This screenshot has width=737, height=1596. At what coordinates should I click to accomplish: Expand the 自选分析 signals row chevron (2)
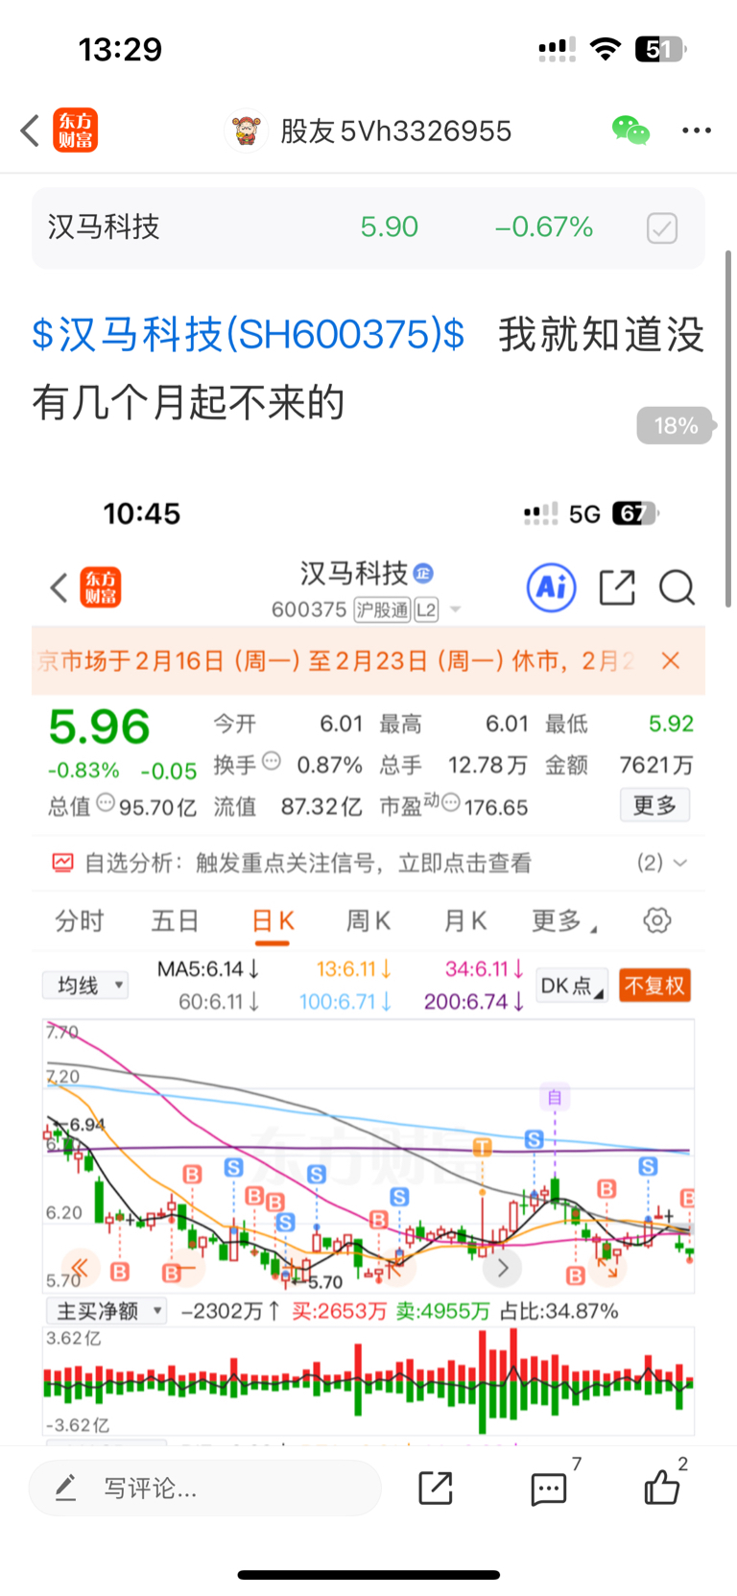[680, 863]
